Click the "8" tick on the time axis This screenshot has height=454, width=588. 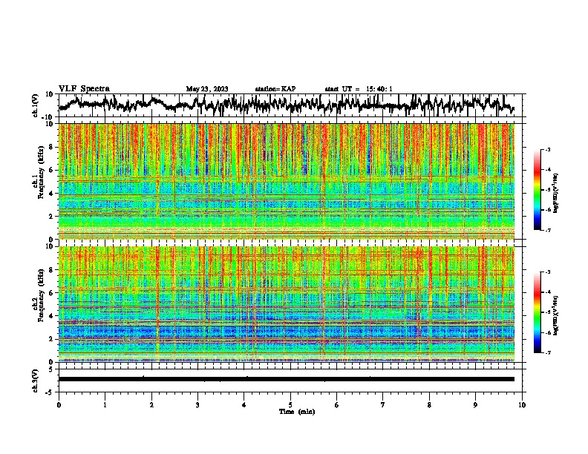point(429,405)
